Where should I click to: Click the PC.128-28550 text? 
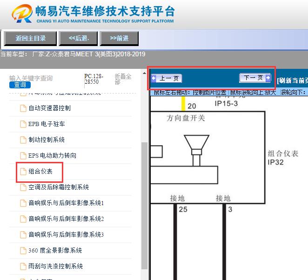[94, 79]
